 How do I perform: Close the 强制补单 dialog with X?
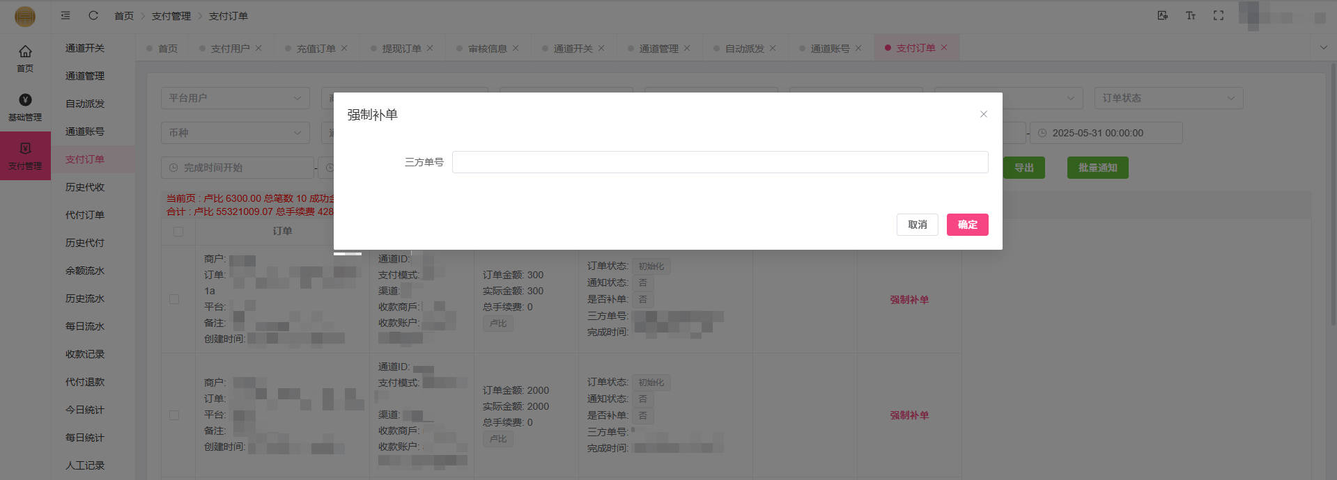(983, 114)
